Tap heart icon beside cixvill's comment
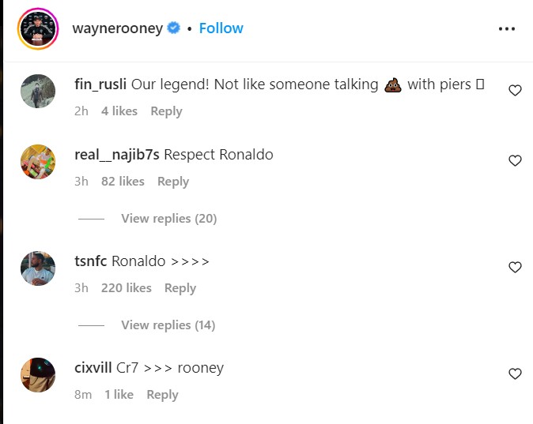Image resolution: width=533 pixels, height=424 pixels. (x=515, y=373)
